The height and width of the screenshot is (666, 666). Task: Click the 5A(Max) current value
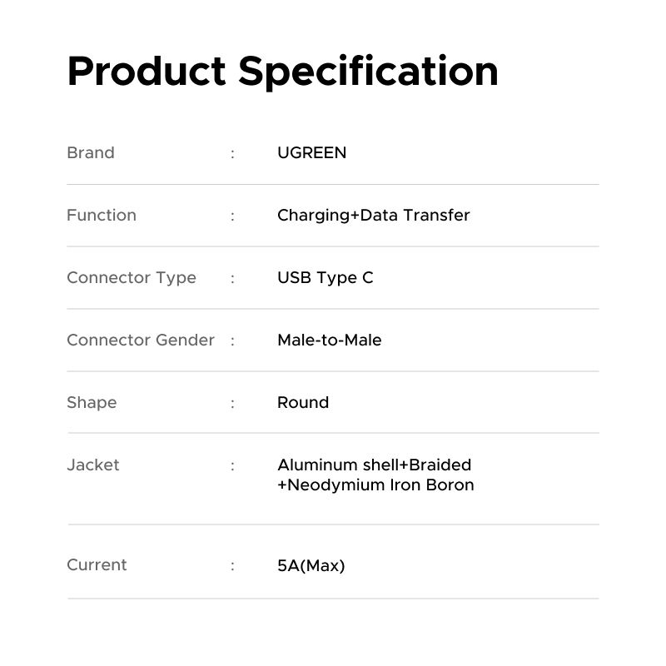(x=311, y=565)
